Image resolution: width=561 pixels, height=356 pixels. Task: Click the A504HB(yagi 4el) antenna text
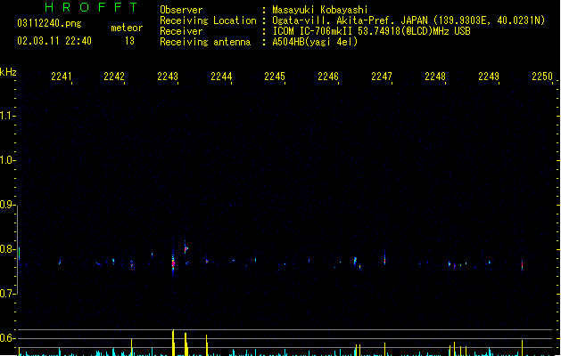pyautogui.click(x=315, y=42)
